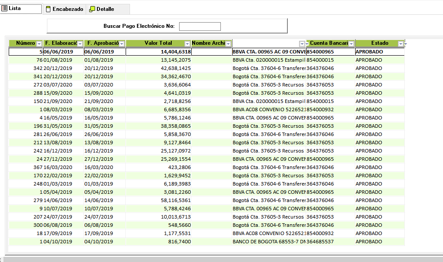The image size is (443, 262).
Task: Open the Cuenta Bancaria column filter dropdown
Action: (351, 44)
